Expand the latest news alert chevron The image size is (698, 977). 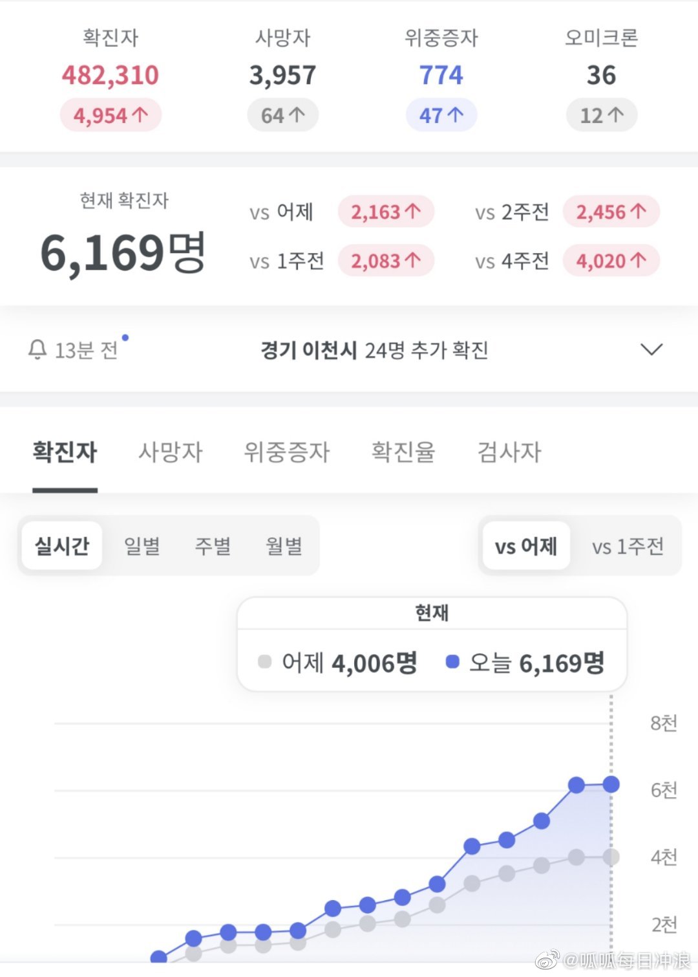tap(651, 350)
